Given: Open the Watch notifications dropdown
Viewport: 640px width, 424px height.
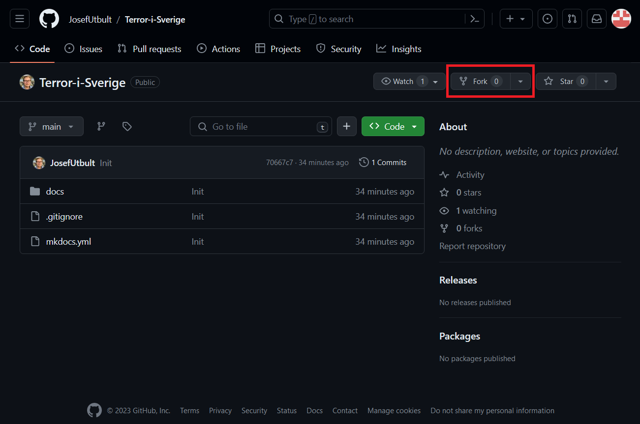Looking at the screenshot, I should 409,82.
